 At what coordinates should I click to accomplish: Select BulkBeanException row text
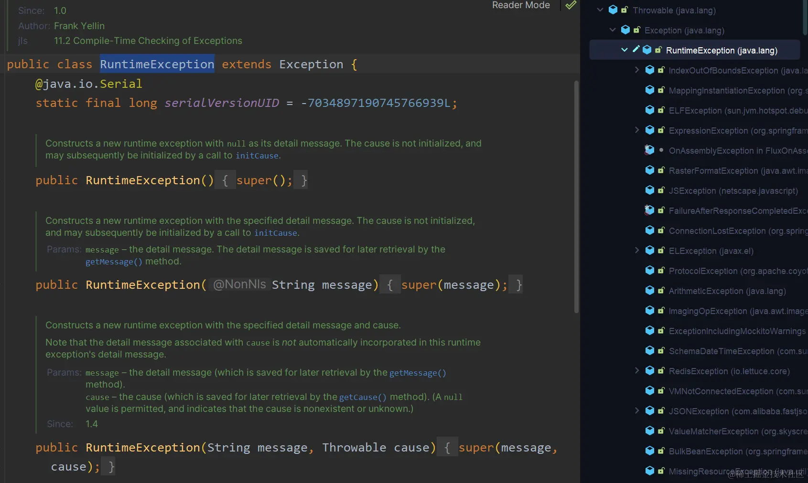738,451
